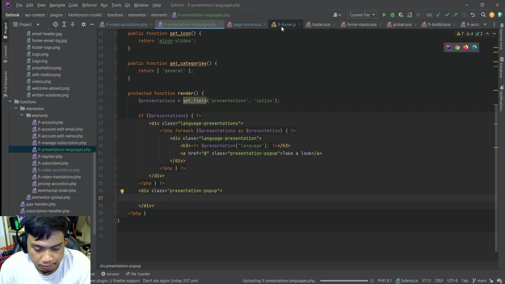Open the Notifications tool window
Screen dimensions: 505x284
[501, 98]
